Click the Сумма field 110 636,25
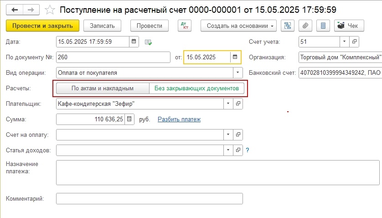Image resolution: width=382 pixels, height=218 pixels. click(90, 119)
